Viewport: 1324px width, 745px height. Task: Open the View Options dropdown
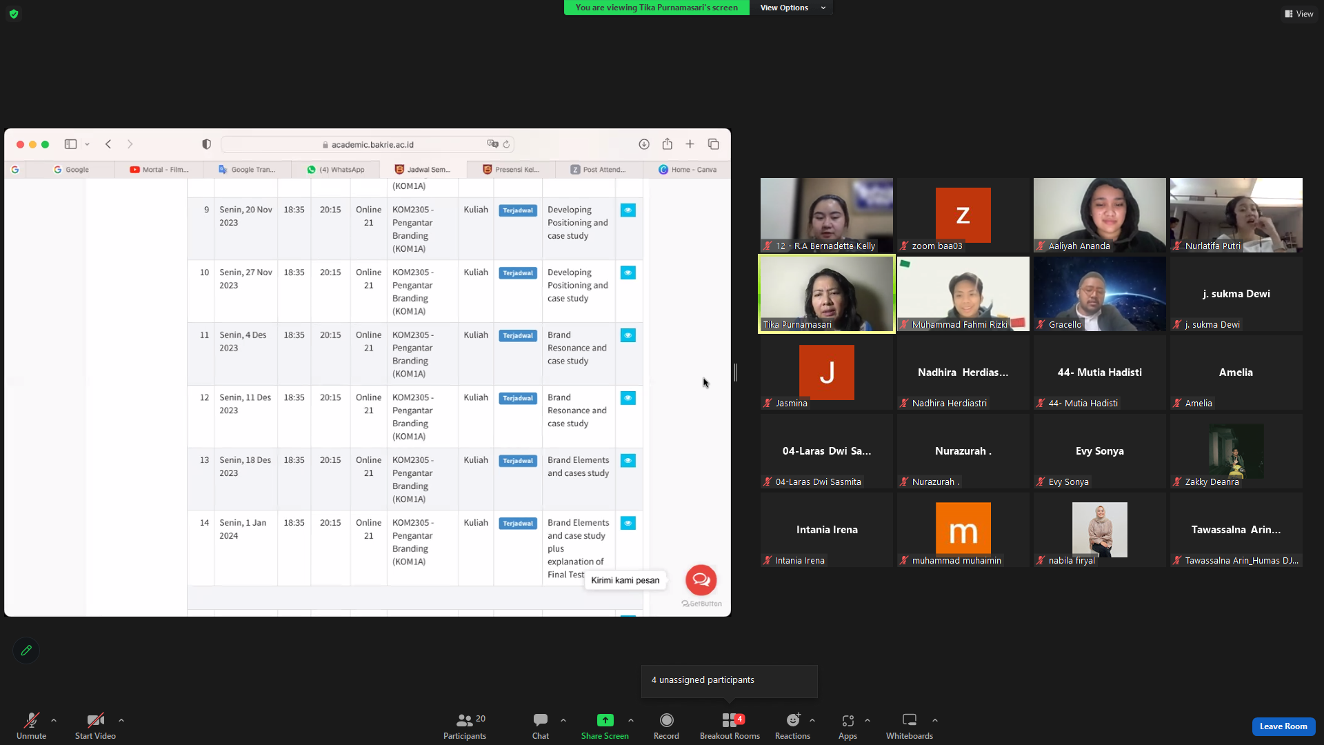click(x=792, y=8)
